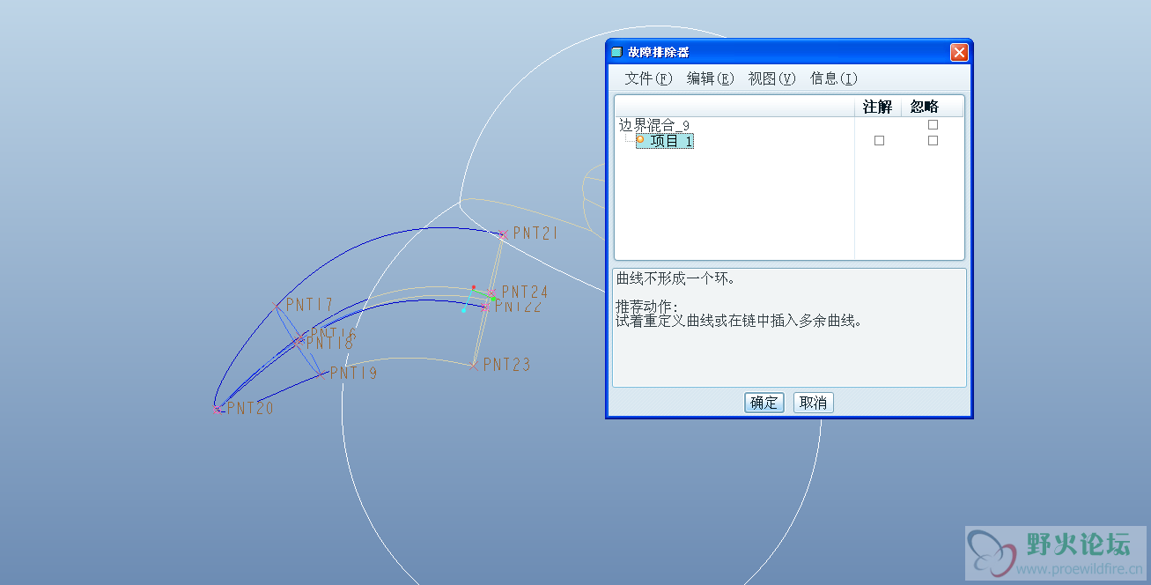The width and height of the screenshot is (1151, 585).
Task: Click the orange icon beside 项目 1
Action: pyautogui.click(x=640, y=139)
